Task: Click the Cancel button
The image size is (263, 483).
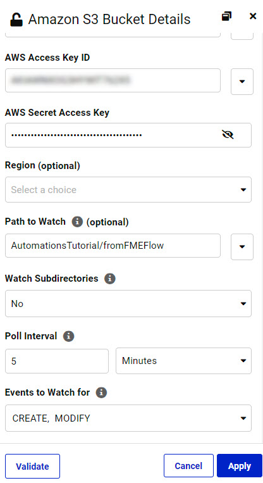Action: (x=188, y=466)
